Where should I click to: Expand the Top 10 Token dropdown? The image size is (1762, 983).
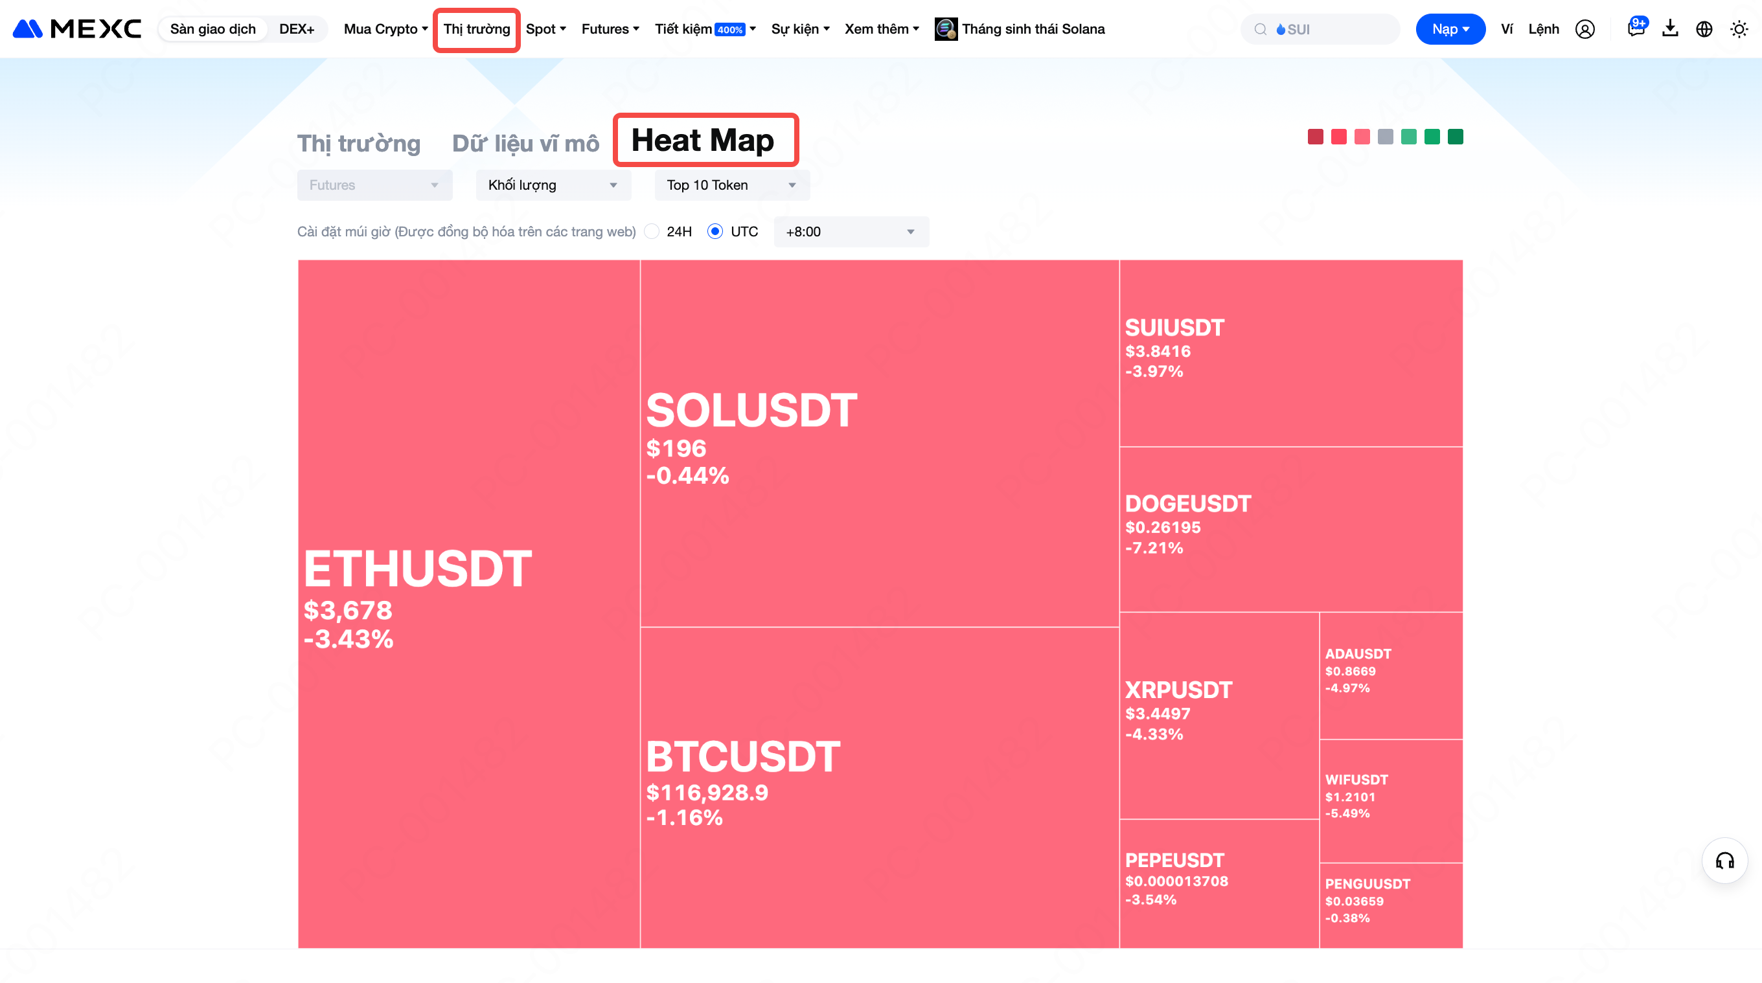[731, 185]
